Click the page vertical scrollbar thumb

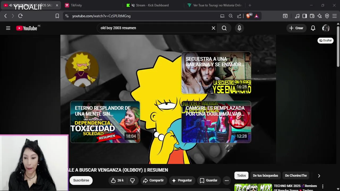point(338,46)
